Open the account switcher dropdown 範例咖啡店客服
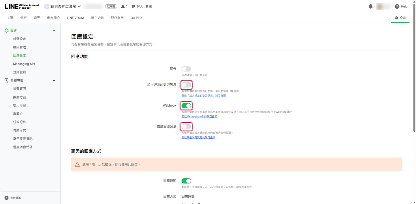 pyautogui.click(x=62, y=6)
